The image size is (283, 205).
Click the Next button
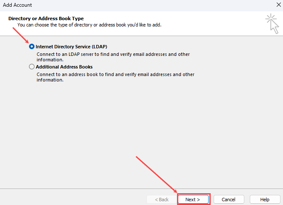click(193, 199)
